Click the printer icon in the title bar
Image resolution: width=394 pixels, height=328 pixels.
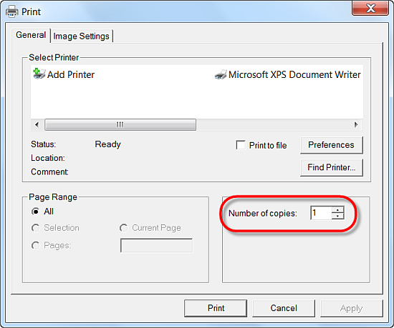point(11,11)
